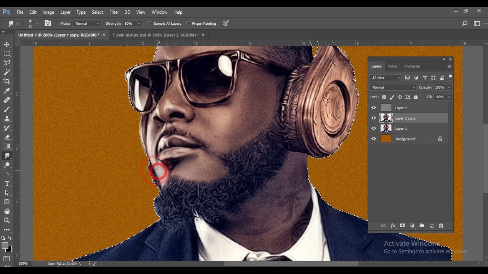Create a new layer group
Viewport: 488px width, 274px height.
coord(422,226)
